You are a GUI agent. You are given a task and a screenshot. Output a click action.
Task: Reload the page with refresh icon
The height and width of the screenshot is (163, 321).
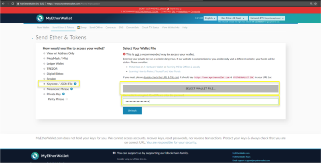click(x=13, y=4)
